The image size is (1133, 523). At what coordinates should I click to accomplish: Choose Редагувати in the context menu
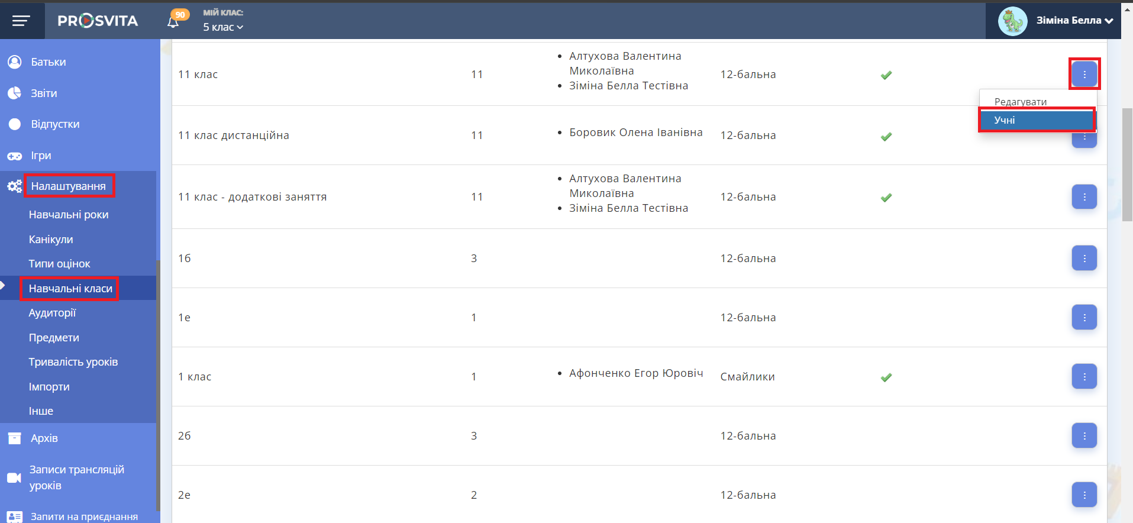pyautogui.click(x=1020, y=102)
